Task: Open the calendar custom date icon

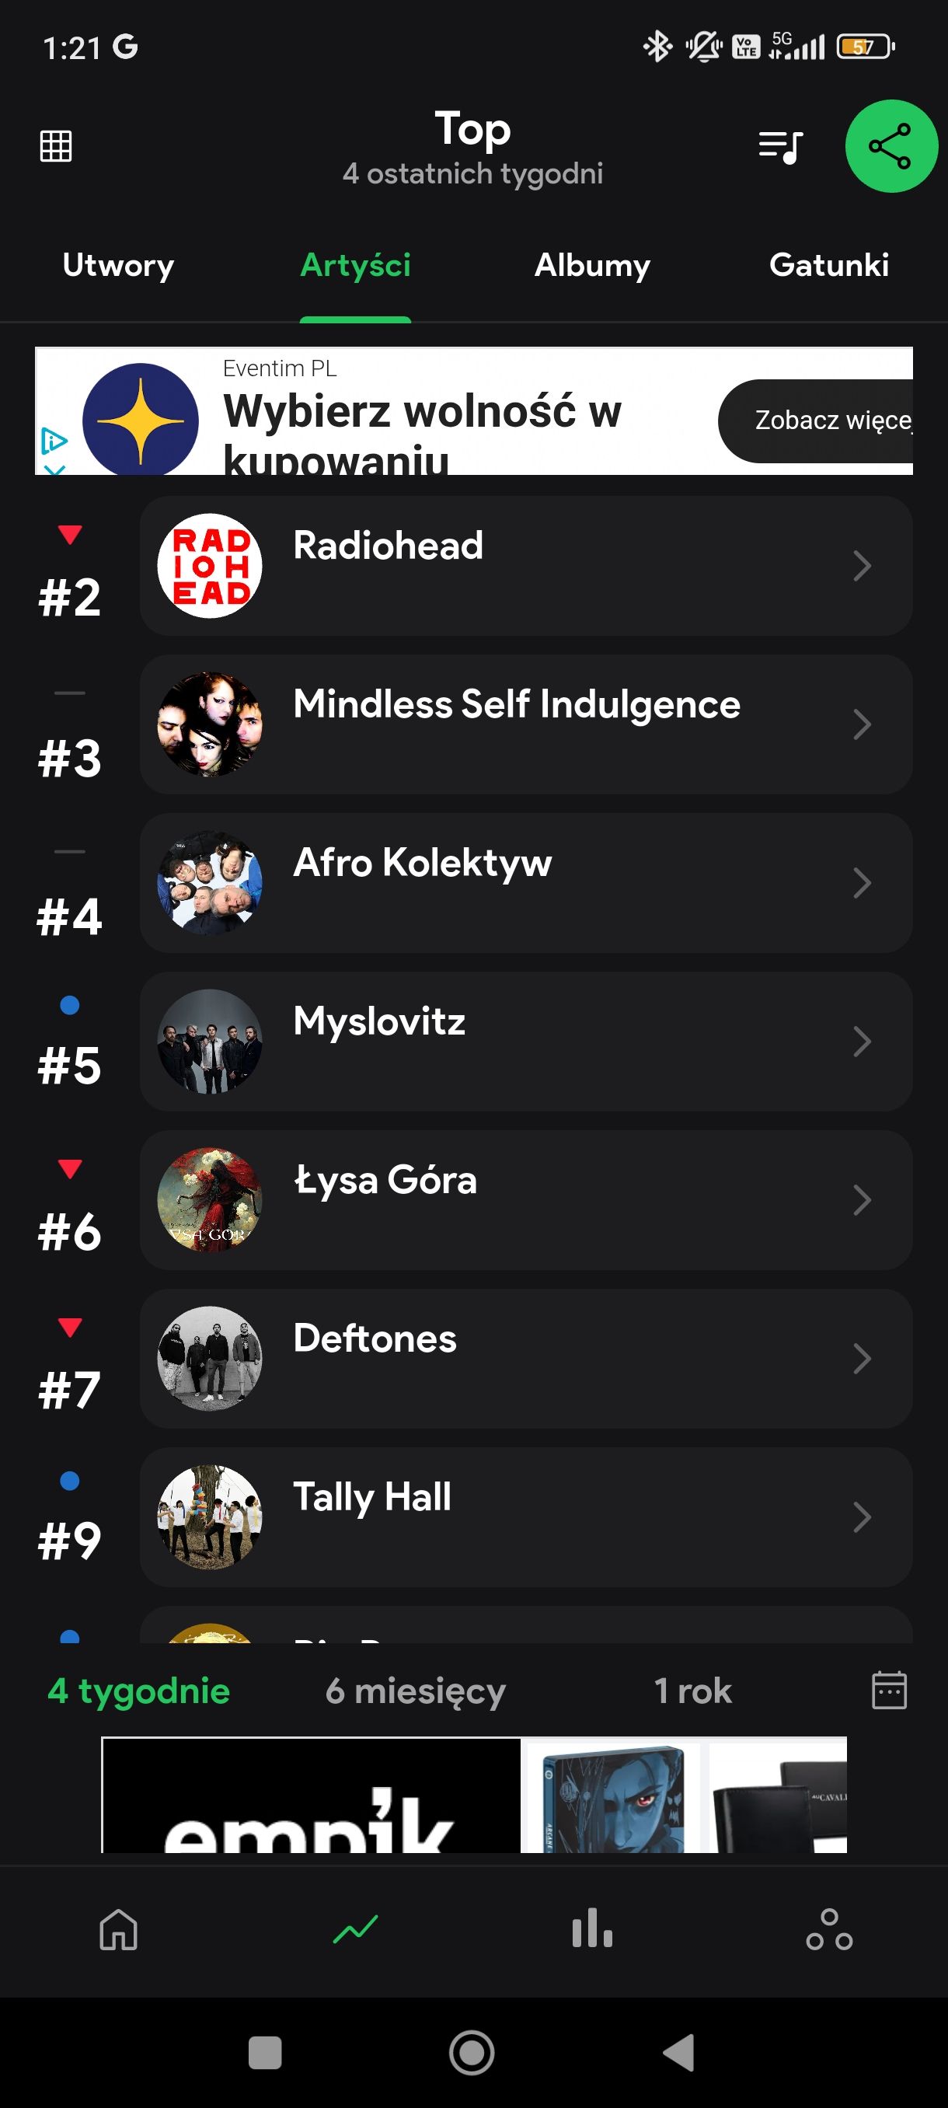Action: tap(889, 1690)
